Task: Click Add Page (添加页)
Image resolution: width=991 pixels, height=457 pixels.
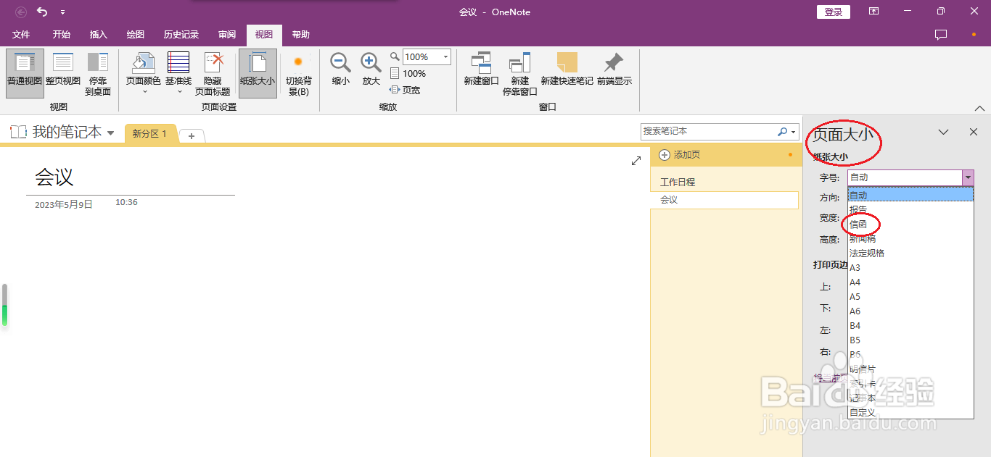Action: click(680, 155)
